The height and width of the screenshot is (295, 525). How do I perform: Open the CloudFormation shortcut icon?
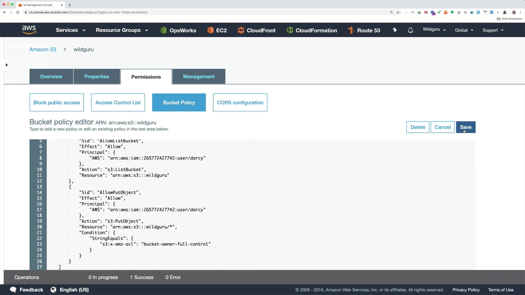[x=290, y=30]
